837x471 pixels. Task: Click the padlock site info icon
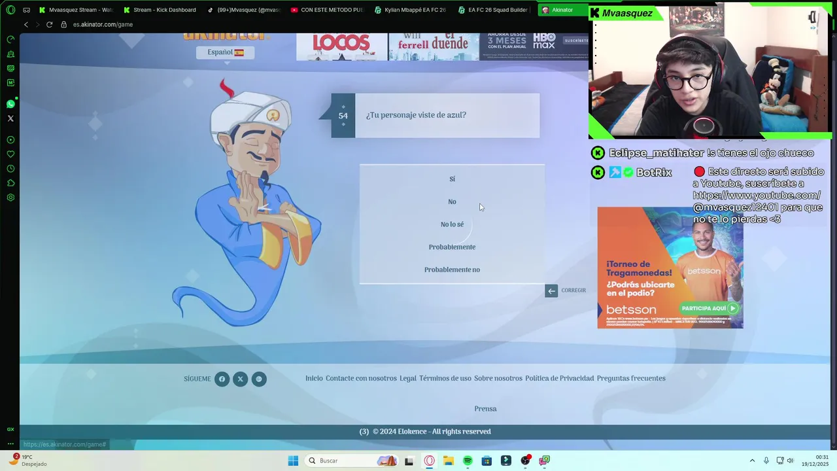pyautogui.click(x=63, y=24)
